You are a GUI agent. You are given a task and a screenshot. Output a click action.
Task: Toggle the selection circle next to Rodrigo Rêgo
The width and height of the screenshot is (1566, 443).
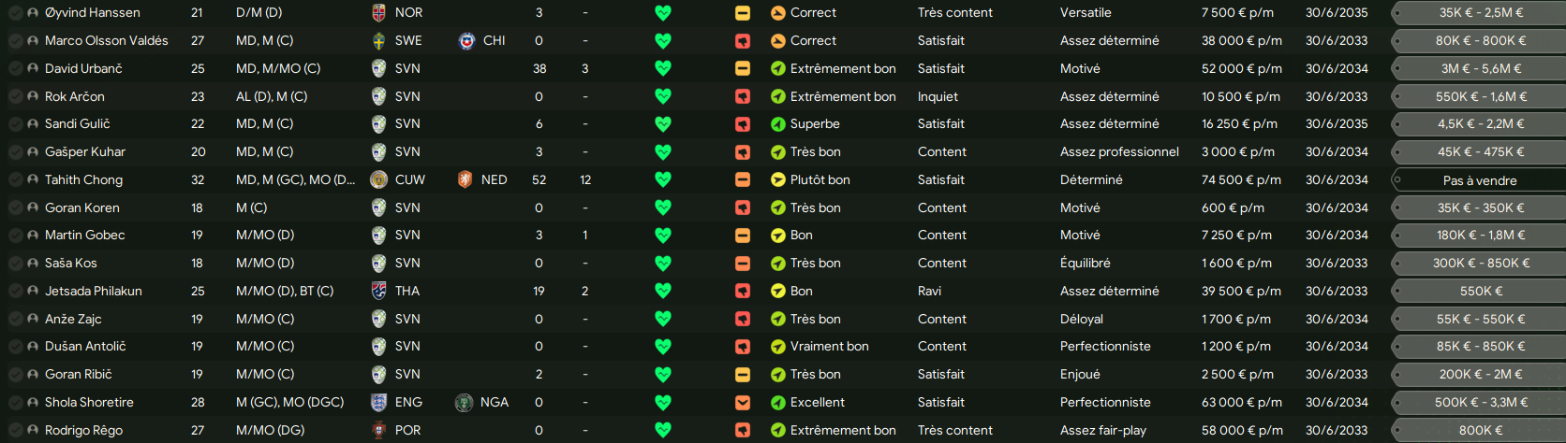coord(15,430)
